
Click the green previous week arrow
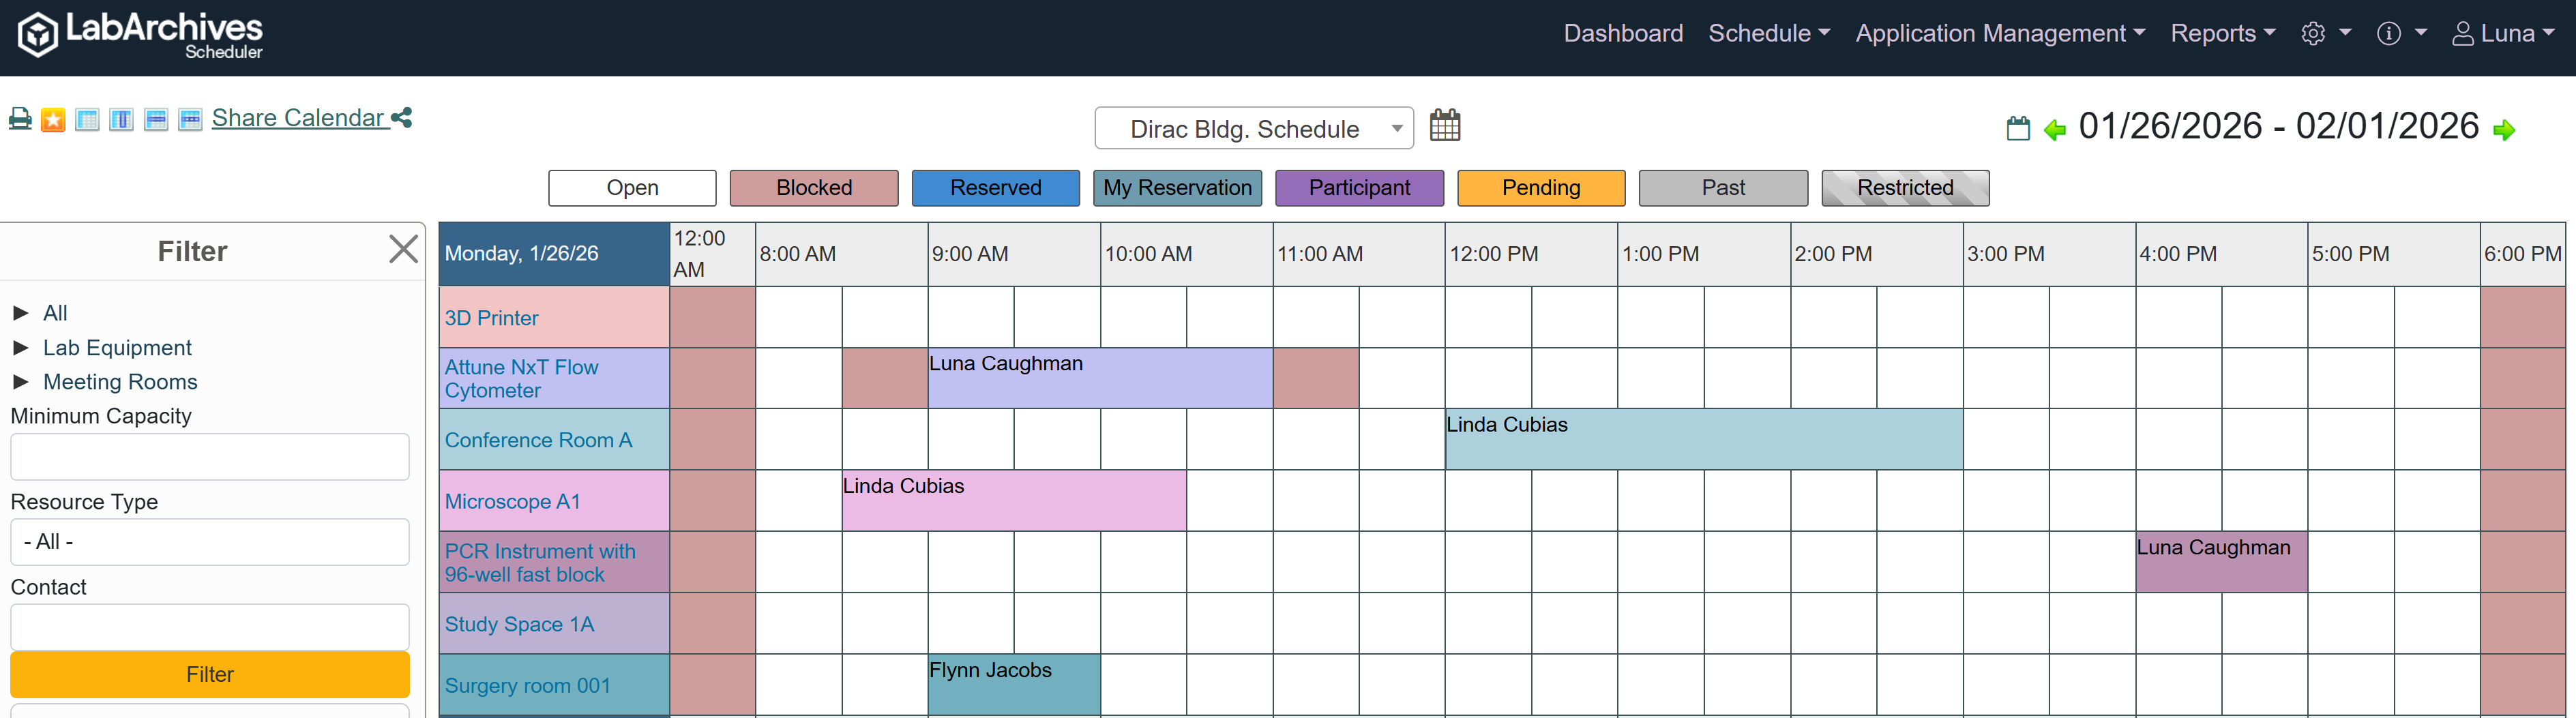click(2055, 130)
